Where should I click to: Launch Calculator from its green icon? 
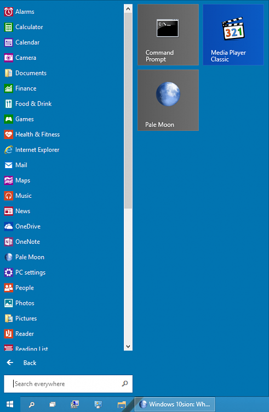tap(8, 27)
